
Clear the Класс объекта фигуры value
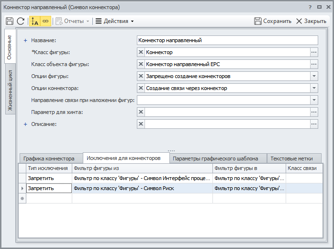click(x=141, y=64)
